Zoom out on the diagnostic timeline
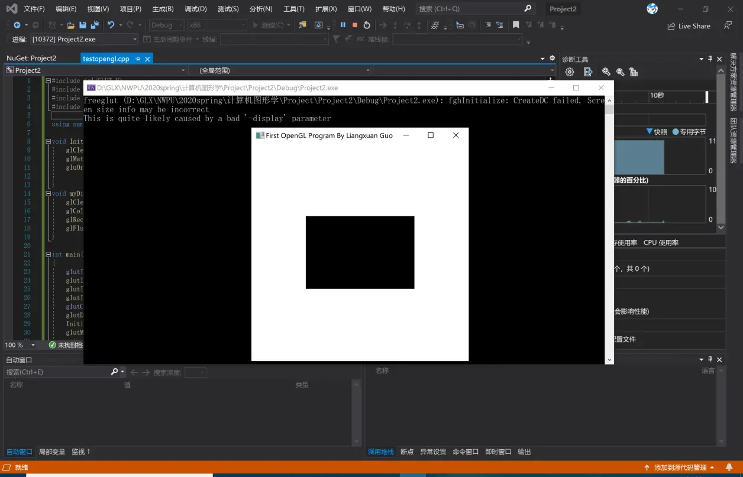743x477 pixels. [x=620, y=72]
